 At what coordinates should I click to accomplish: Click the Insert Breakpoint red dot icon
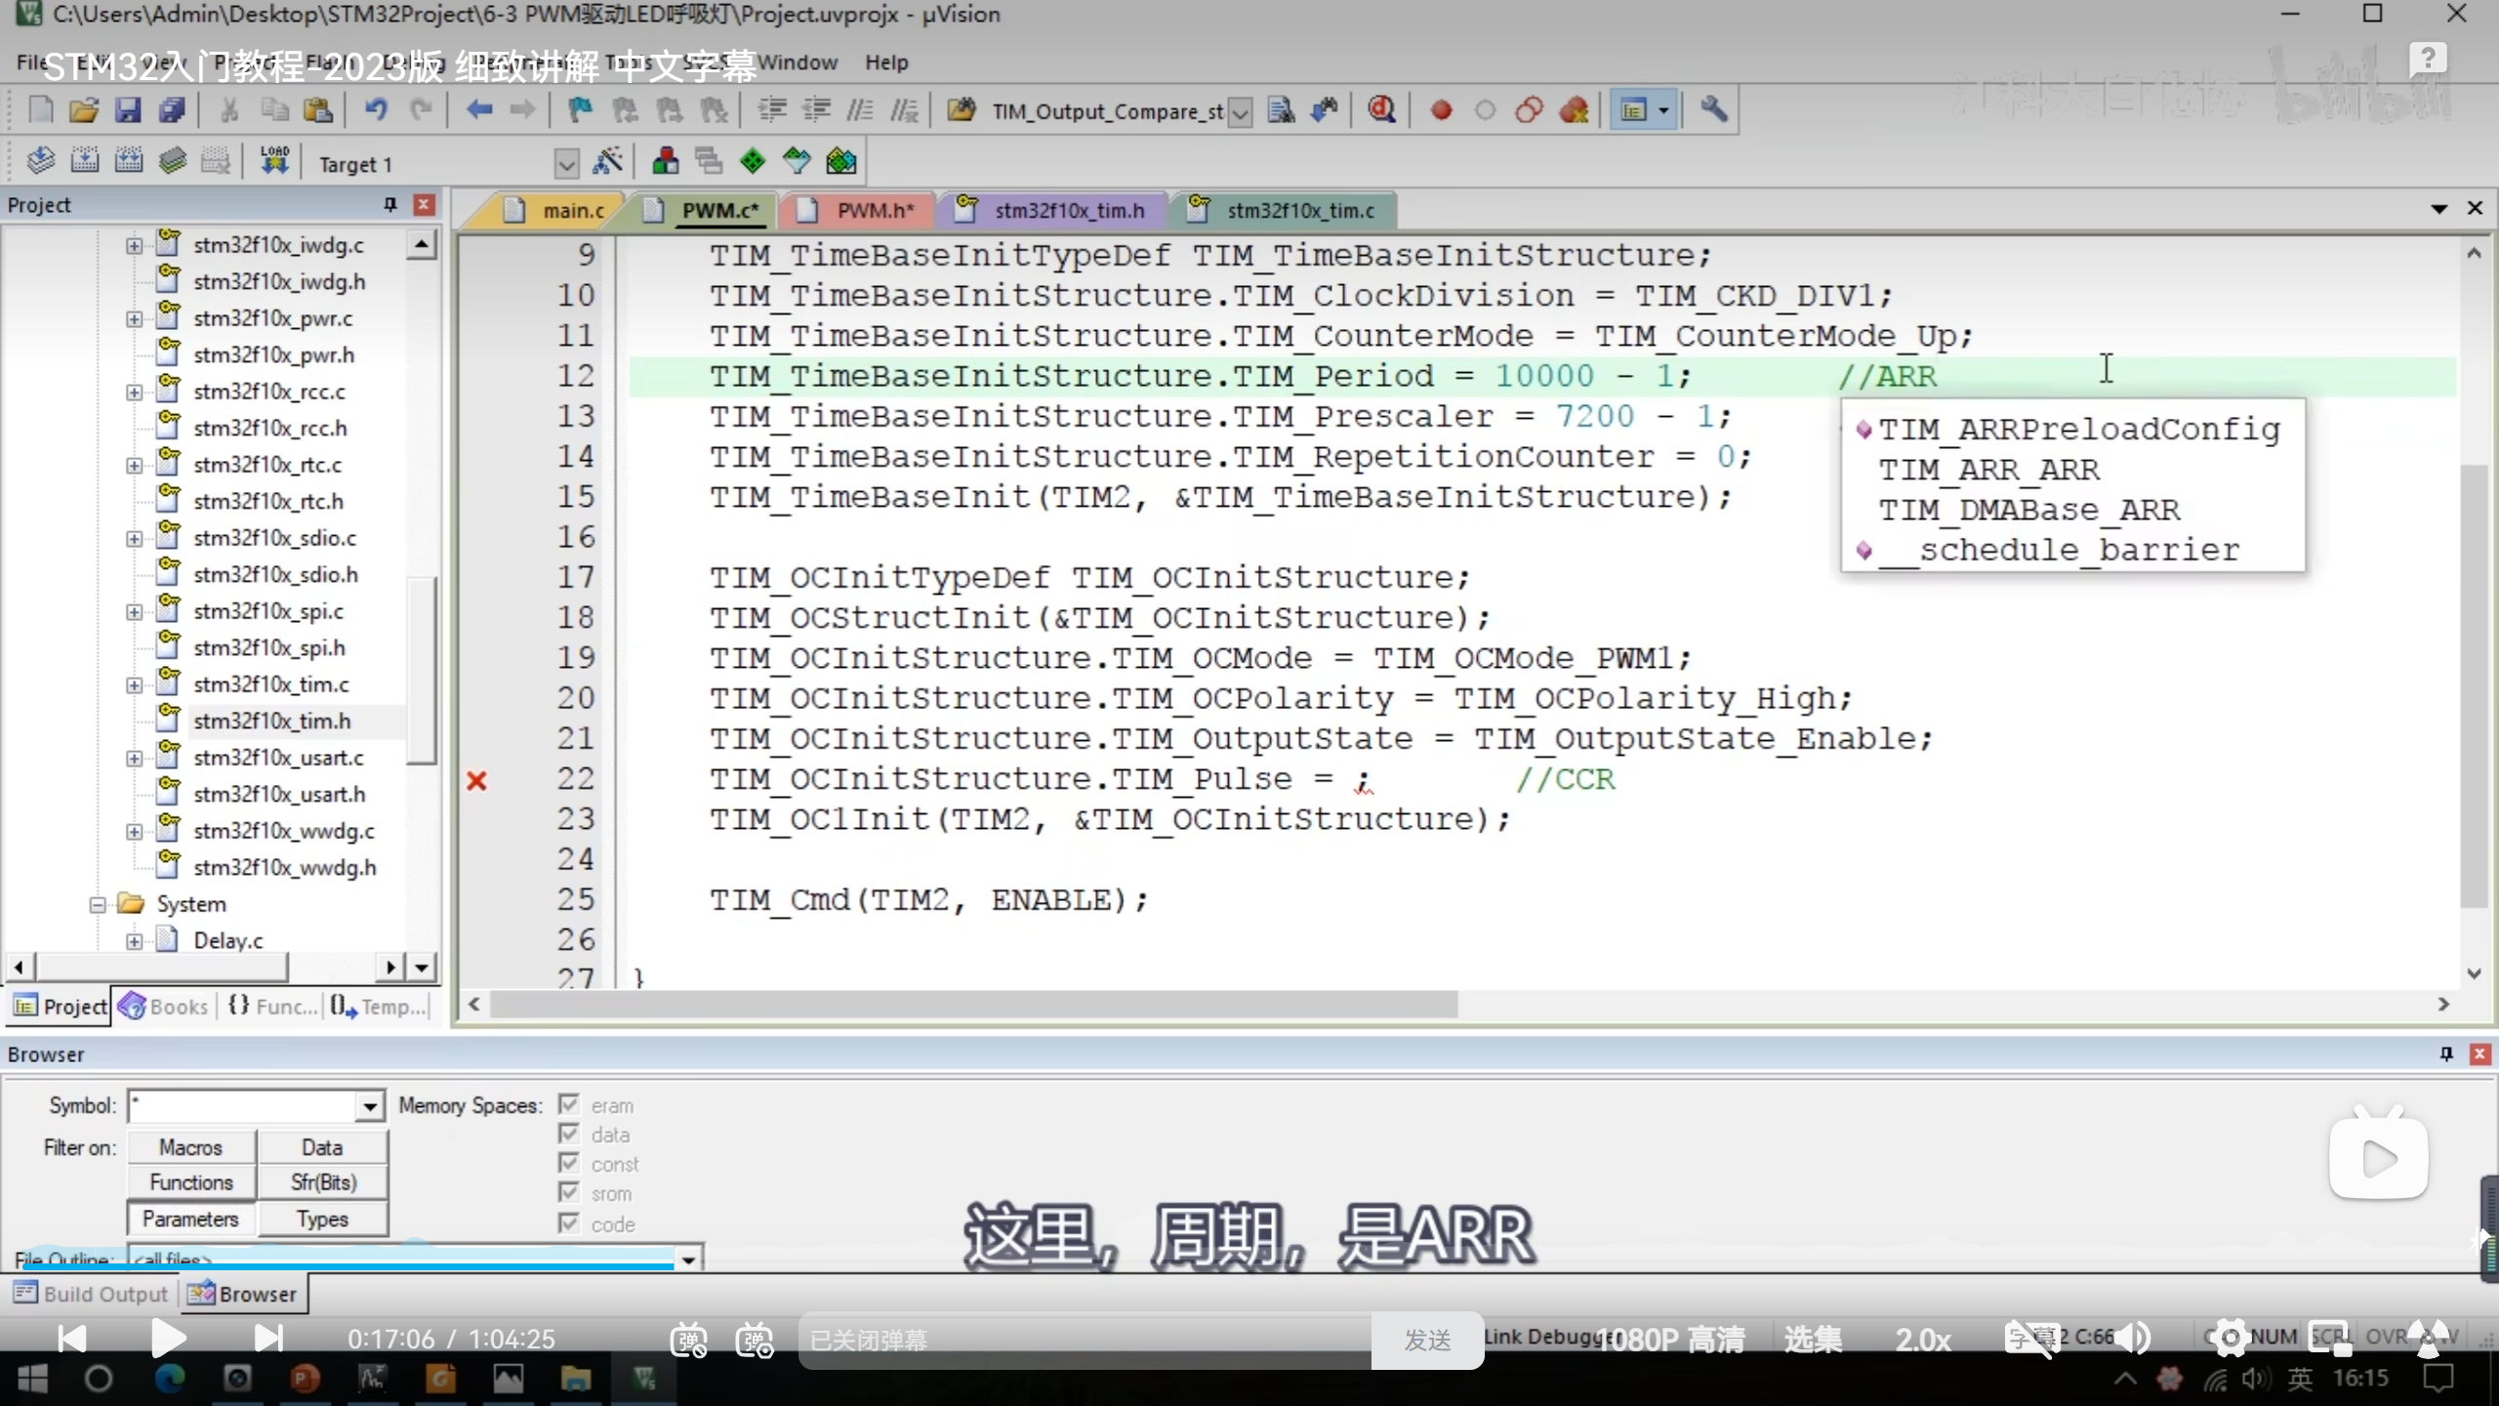[1441, 110]
